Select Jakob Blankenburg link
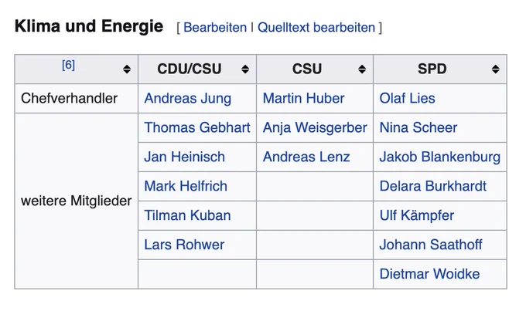The image size is (526, 311). point(439,157)
